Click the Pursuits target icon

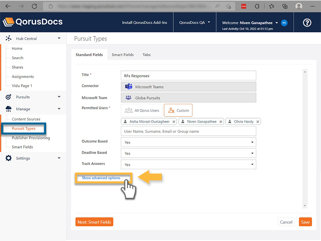point(8,97)
